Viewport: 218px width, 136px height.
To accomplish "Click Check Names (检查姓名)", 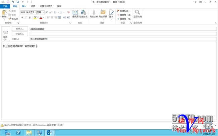I will [84, 14].
